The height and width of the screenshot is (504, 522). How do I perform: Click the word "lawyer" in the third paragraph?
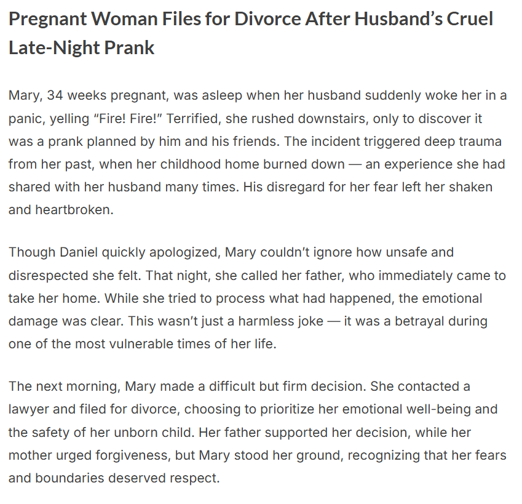29,409
